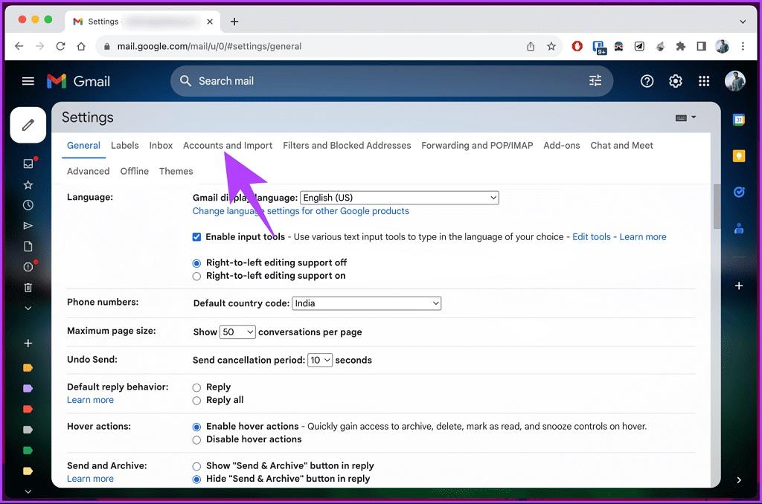Open the conversations per page dropdown
The height and width of the screenshot is (504, 762).
point(237,332)
